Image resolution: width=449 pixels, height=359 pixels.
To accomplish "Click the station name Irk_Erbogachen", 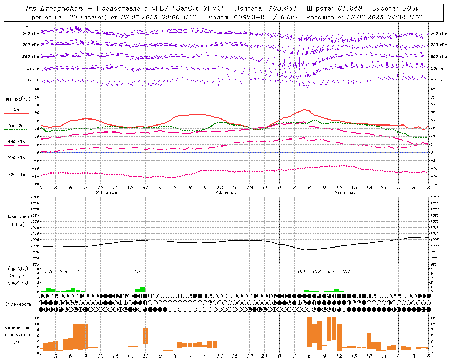I will pos(54,8).
